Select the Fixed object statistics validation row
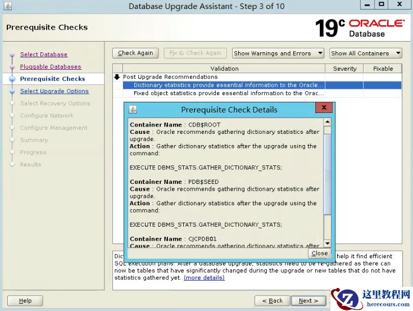Image resolution: width=413 pixels, height=311 pixels. [x=262, y=93]
